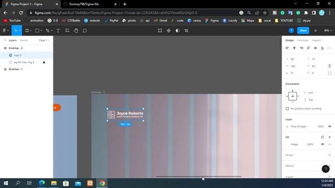Click the Align right icon
The height and width of the screenshot is (188, 335).
(301, 48)
